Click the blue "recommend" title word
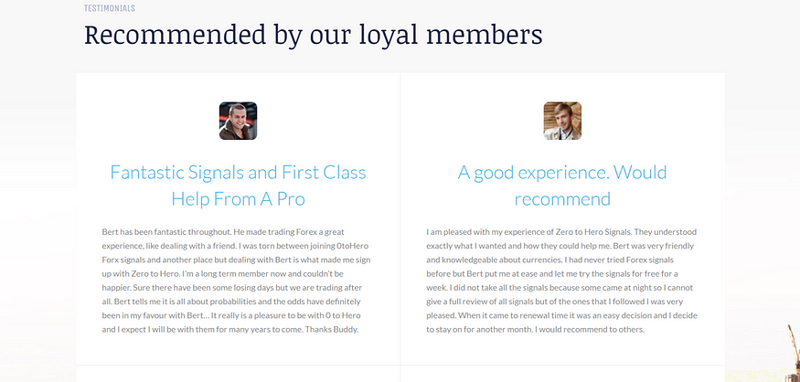This screenshot has width=800, height=382. coord(562,199)
